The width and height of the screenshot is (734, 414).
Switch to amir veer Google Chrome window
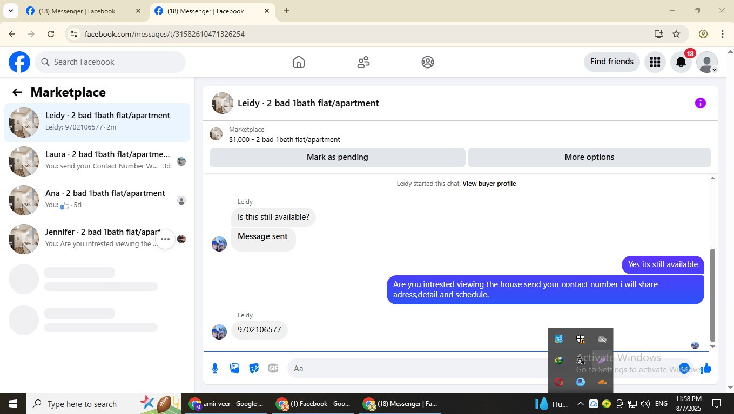227,404
